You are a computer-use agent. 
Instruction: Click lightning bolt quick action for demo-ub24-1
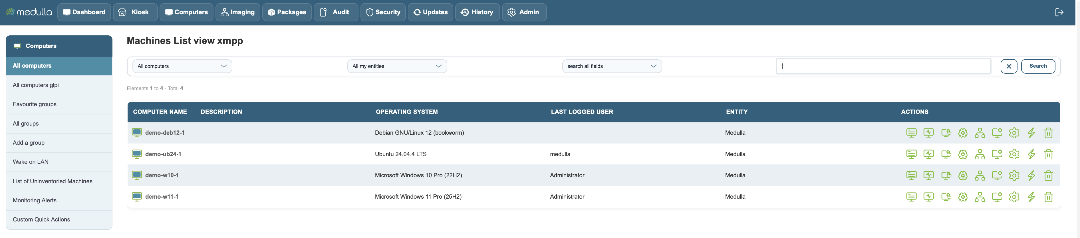pos(1031,154)
